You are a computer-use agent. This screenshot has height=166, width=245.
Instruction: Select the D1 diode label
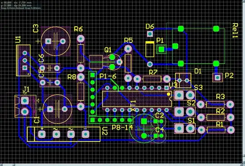198,71
